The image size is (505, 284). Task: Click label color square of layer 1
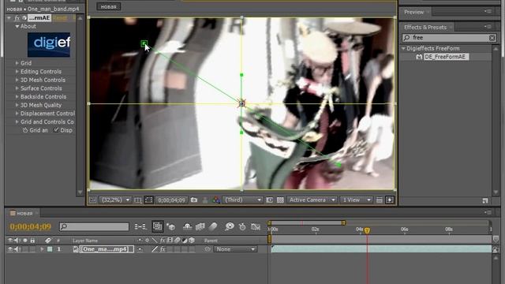(50, 249)
